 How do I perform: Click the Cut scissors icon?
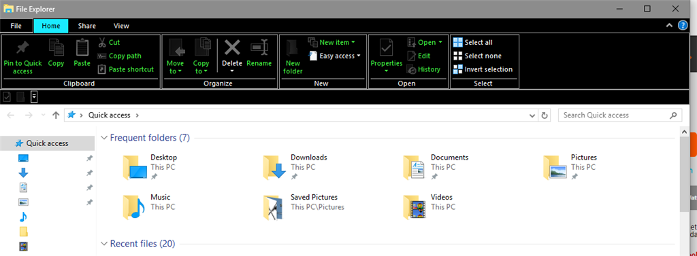coord(102,43)
